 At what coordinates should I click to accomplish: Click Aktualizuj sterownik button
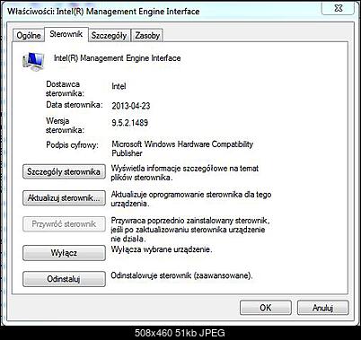[64, 198]
